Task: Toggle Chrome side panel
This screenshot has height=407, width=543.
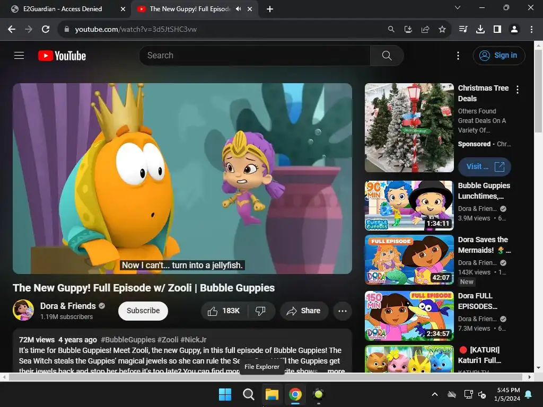Action: [x=497, y=30]
